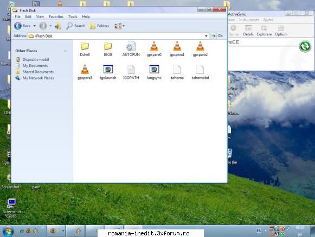Open Ajutor menu in ActiveSync
315x237 pixels.
click(x=268, y=20)
